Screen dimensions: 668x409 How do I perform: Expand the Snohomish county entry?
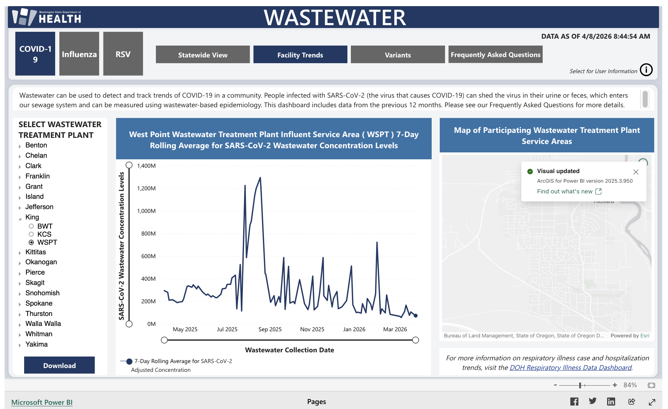(20, 294)
